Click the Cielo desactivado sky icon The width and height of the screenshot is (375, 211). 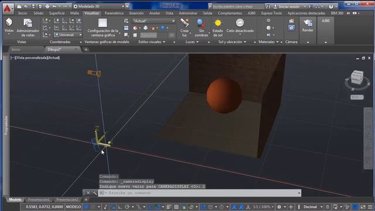click(x=240, y=23)
